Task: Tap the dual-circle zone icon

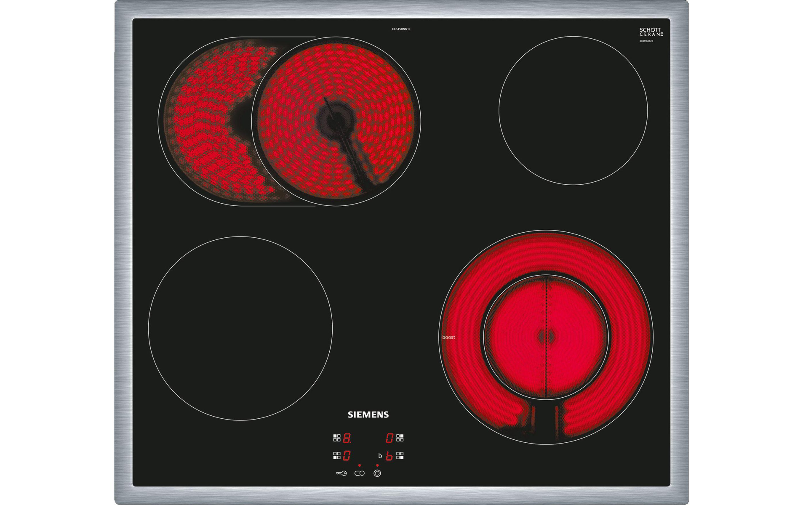Action: 377,473
